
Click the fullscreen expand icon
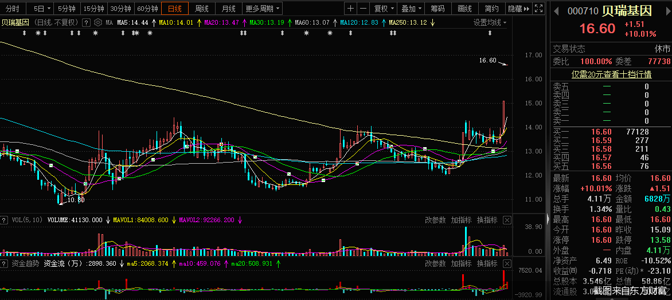(x=540, y=8)
